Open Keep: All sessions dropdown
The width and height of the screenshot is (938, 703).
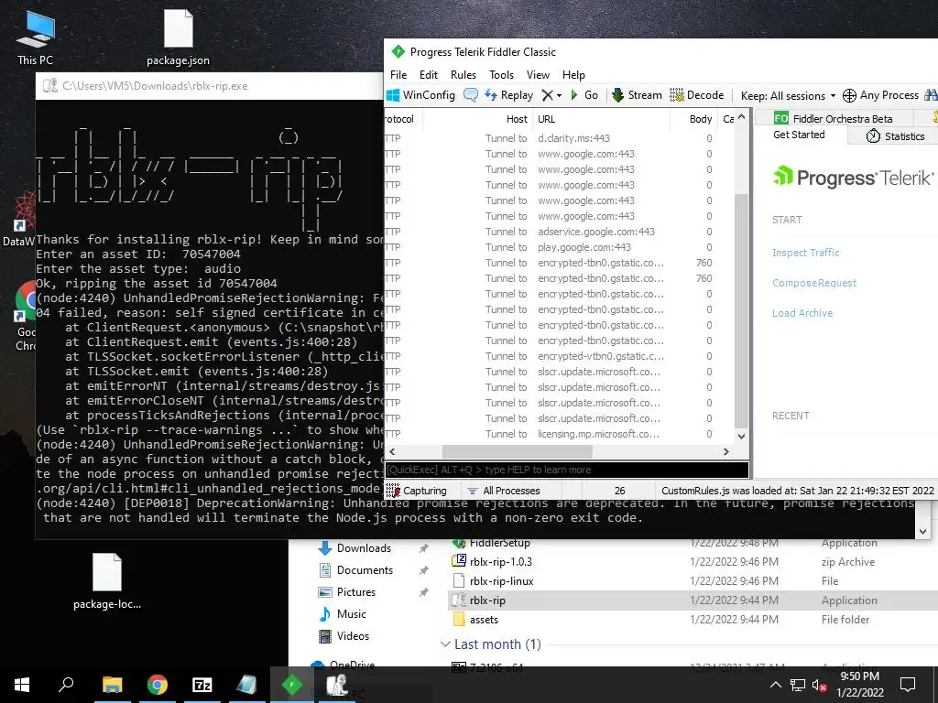[788, 95]
